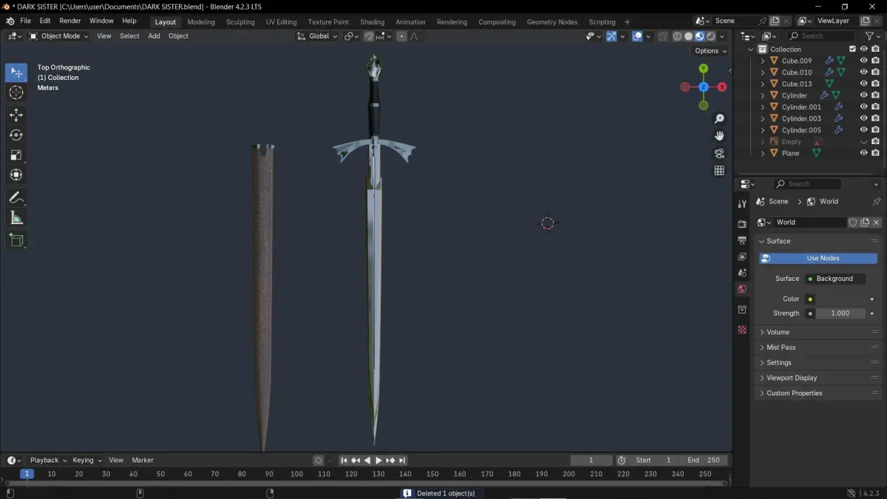
Task: Click the Use Nodes button
Action: tap(818, 259)
